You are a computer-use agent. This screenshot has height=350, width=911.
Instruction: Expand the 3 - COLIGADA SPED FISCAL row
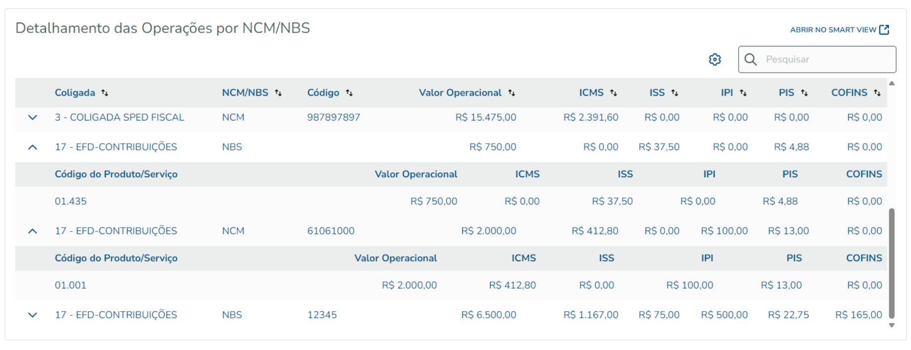point(33,117)
